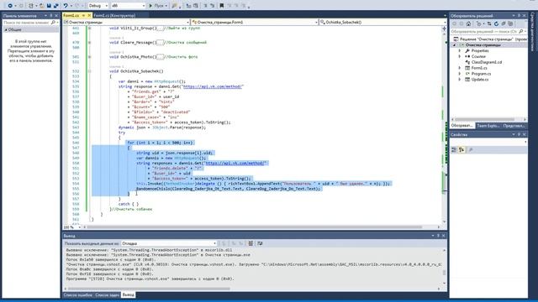This screenshot has width=538, height=302.
Task: Click Alphabetical sort icon in Properties panel
Action: [462, 150]
